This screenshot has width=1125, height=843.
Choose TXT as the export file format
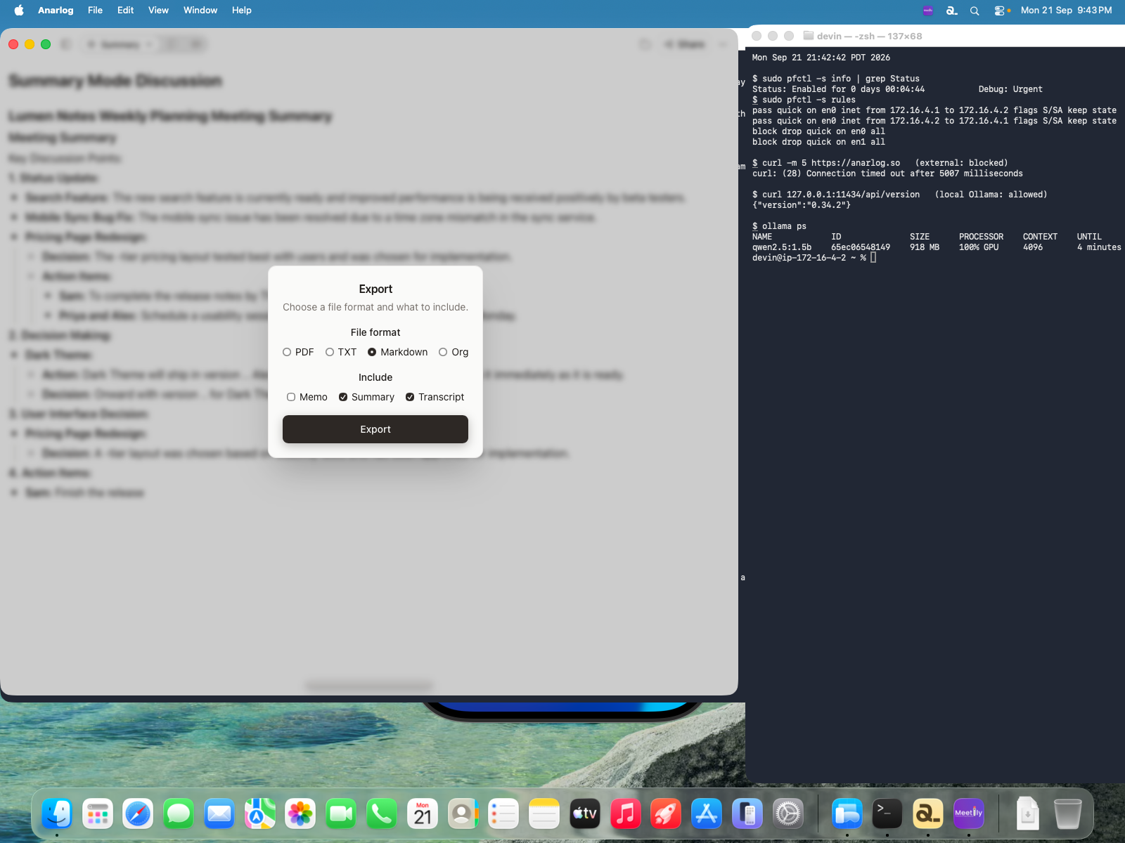point(330,352)
